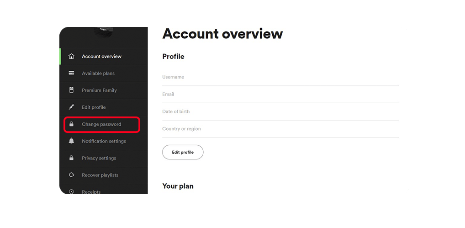
Task: Click the Premium Family device icon
Action: tap(71, 90)
